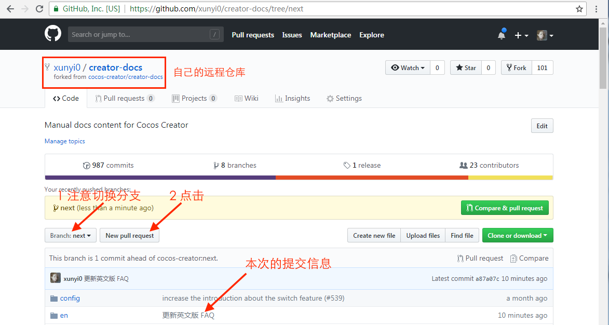Open the xunyi0 owner profile link
The height and width of the screenshot is (325, 609).
click(67, 67)
